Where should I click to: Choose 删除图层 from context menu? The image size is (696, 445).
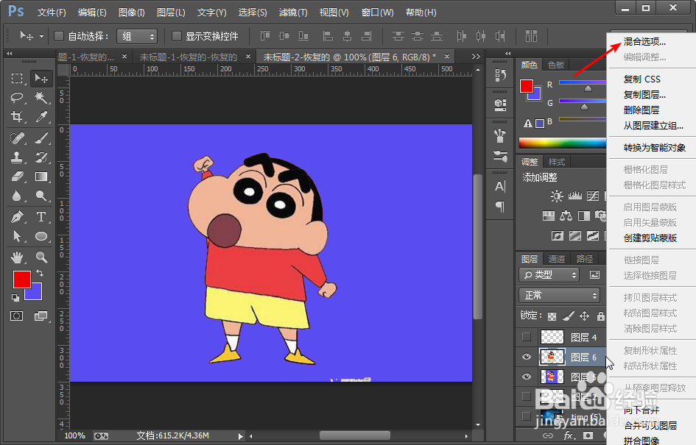pyautogui.click(x=641, y=110)
